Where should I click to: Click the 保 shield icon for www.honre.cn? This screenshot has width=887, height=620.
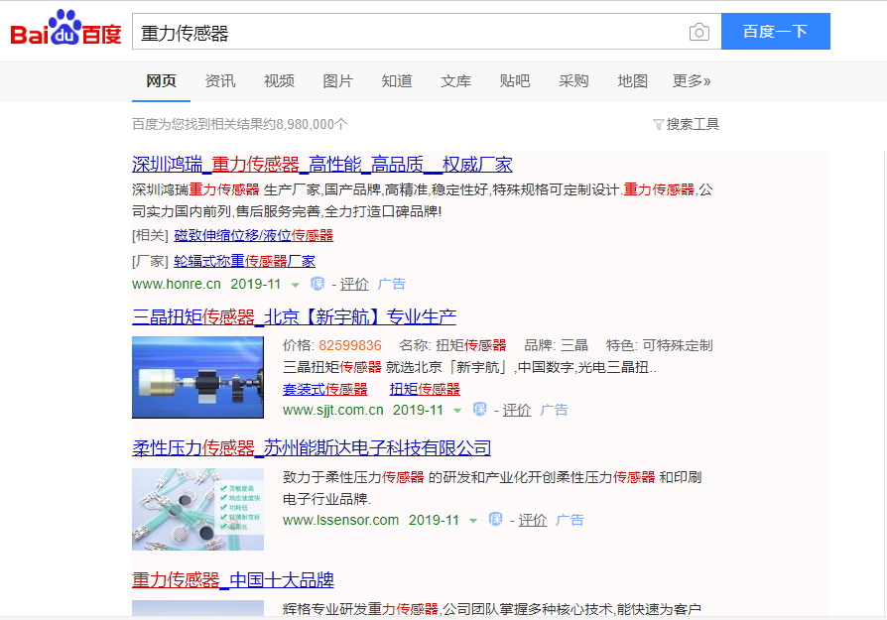(x=317, y=284)
